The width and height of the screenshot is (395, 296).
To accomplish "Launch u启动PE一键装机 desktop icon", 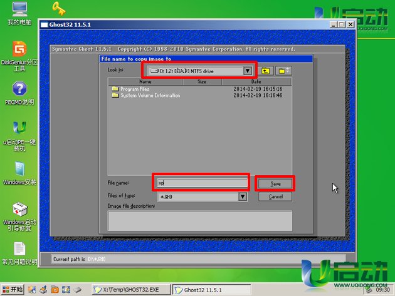I will point(19,136).
